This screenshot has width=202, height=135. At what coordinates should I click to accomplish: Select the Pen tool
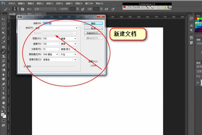(3, 84)
